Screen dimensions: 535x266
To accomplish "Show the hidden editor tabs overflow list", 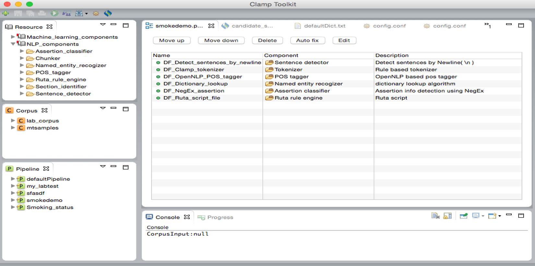I will (487, 25).
